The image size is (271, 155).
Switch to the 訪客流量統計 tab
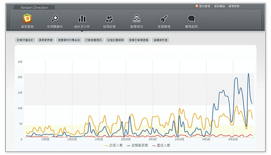(25, 40)
